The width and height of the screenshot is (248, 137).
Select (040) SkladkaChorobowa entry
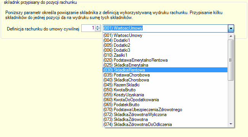(x=165, y=80)
